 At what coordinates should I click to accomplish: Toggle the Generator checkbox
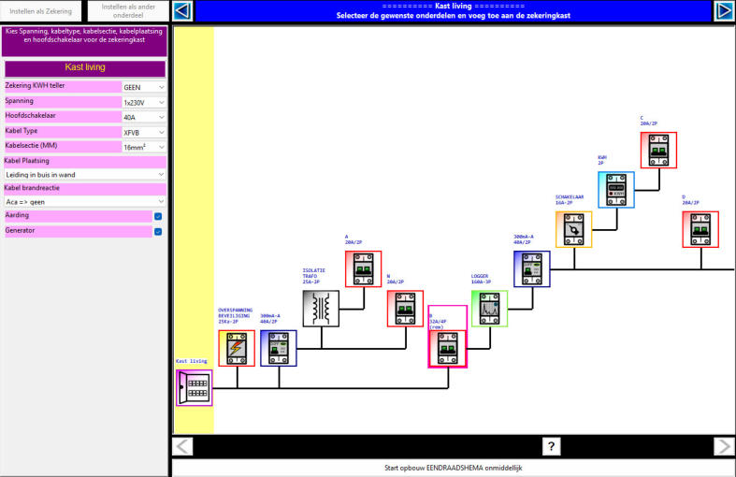click(x=158, y=231)
